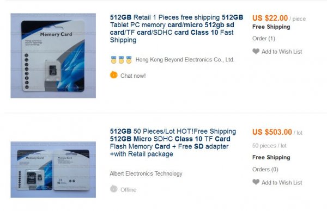Visit Hong Kong Beyond Electronics store
The width and height of the screenshot is (327, 211).
(185, 60)
